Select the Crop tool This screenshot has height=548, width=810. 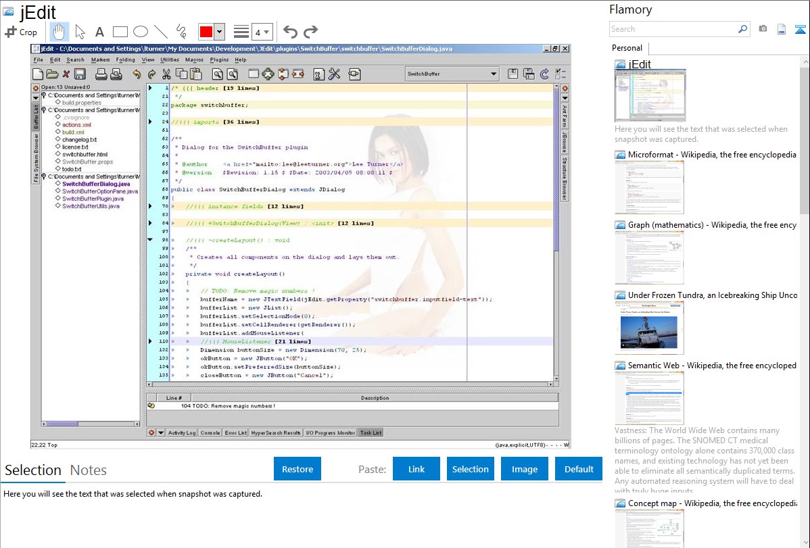[x=21, y=32]
